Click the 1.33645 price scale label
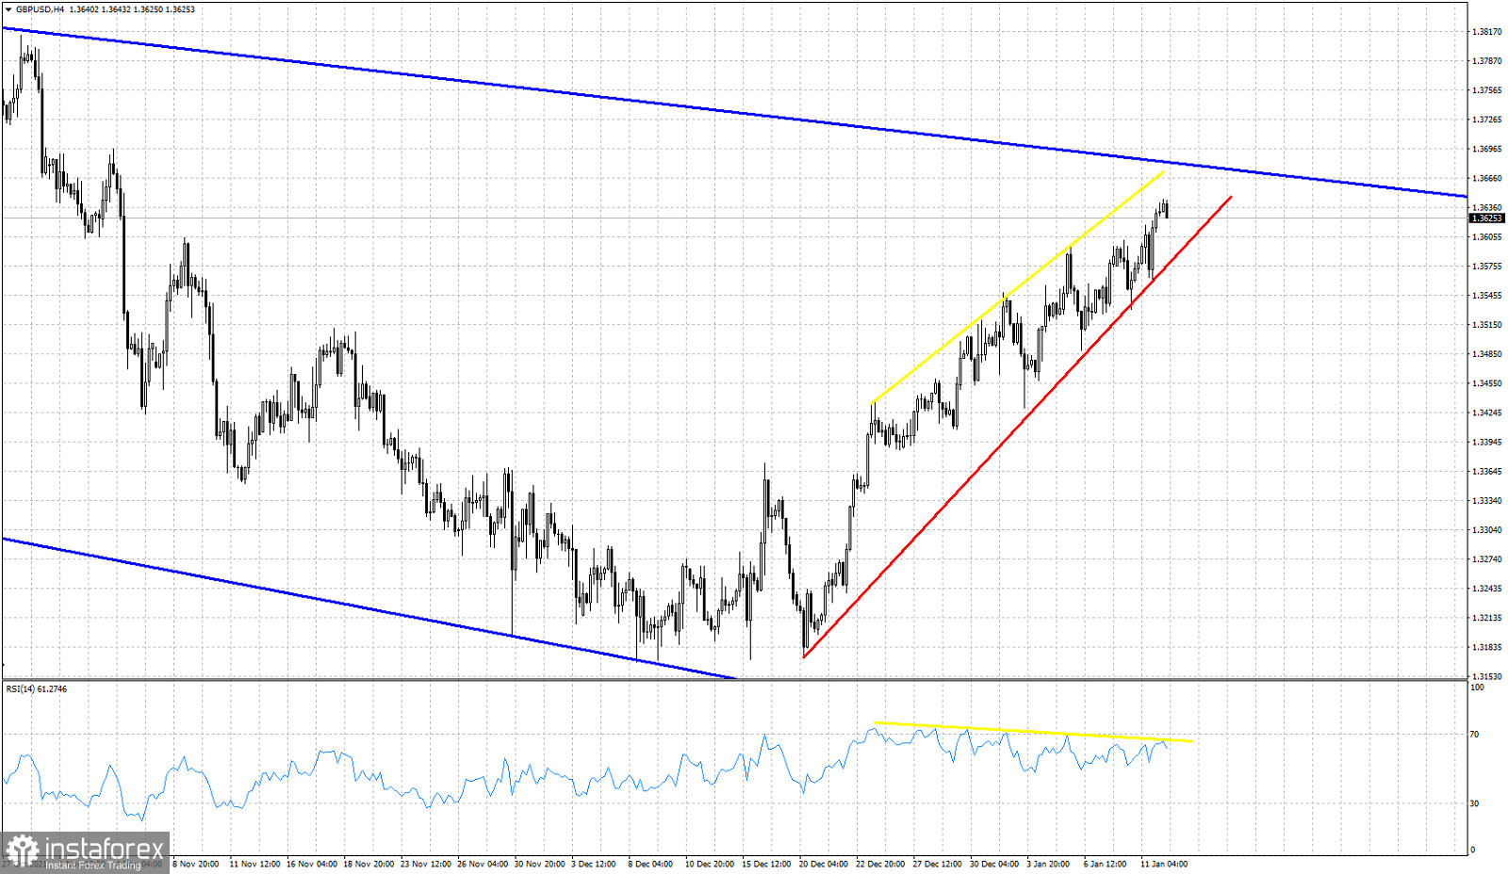The width and height of the screenshot is (1508, 874). point(1487,471)
